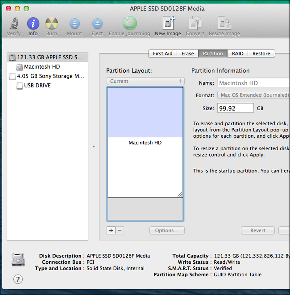The image size is (290, 295).
Task: Click the 'Partition Information' heading
Action: [x=221, y=71]
